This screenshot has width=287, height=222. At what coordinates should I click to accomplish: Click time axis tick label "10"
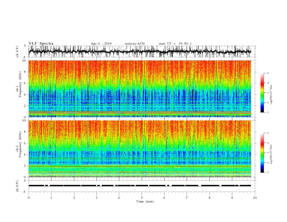255,198
